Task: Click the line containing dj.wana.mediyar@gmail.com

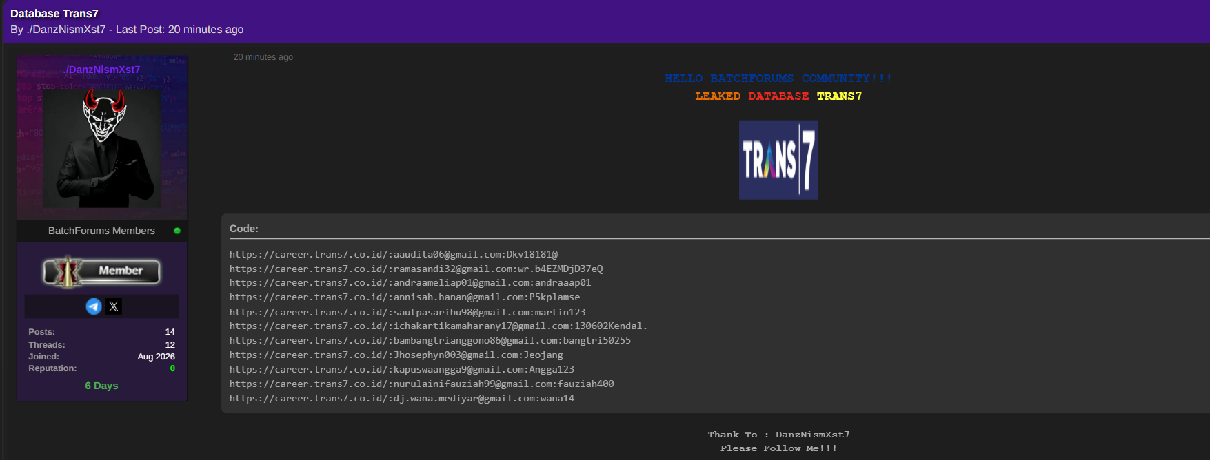Action: (x=402, y=399)
